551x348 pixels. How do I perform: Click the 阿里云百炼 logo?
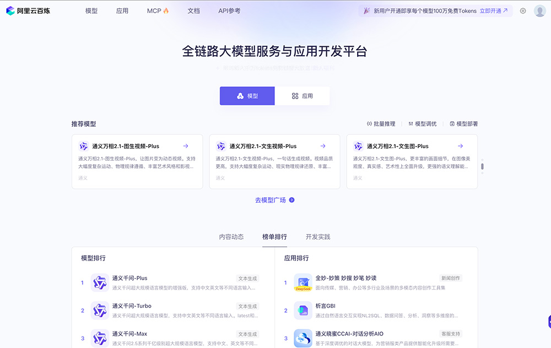28,11
